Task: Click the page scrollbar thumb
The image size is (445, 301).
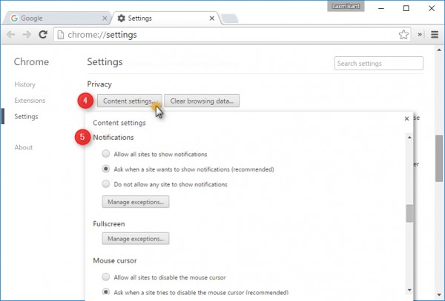Action: click(439, 158)
